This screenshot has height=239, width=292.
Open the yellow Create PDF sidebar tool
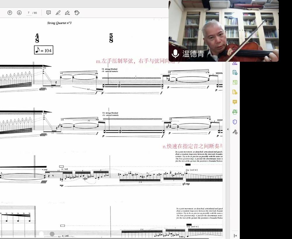(235, 92)
